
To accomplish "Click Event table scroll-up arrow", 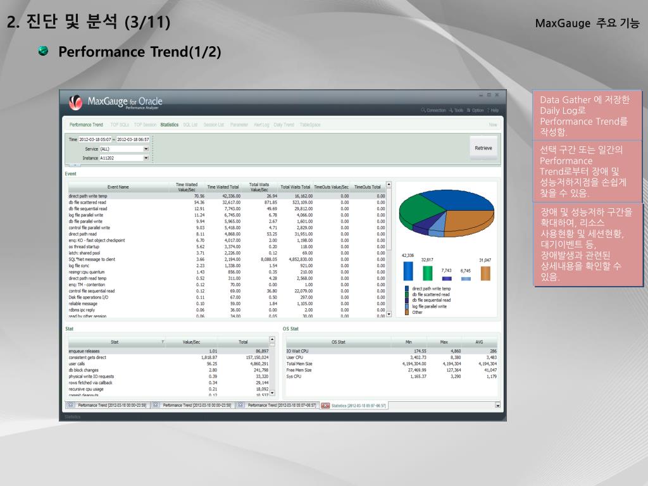I will (389, 184).
